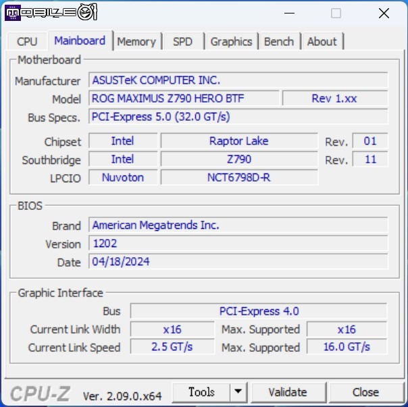408x407 pixels.
Task: Select the PCI-Express 5.0 (32.0 GT/s) bus specs
Action: pos(238,117)
